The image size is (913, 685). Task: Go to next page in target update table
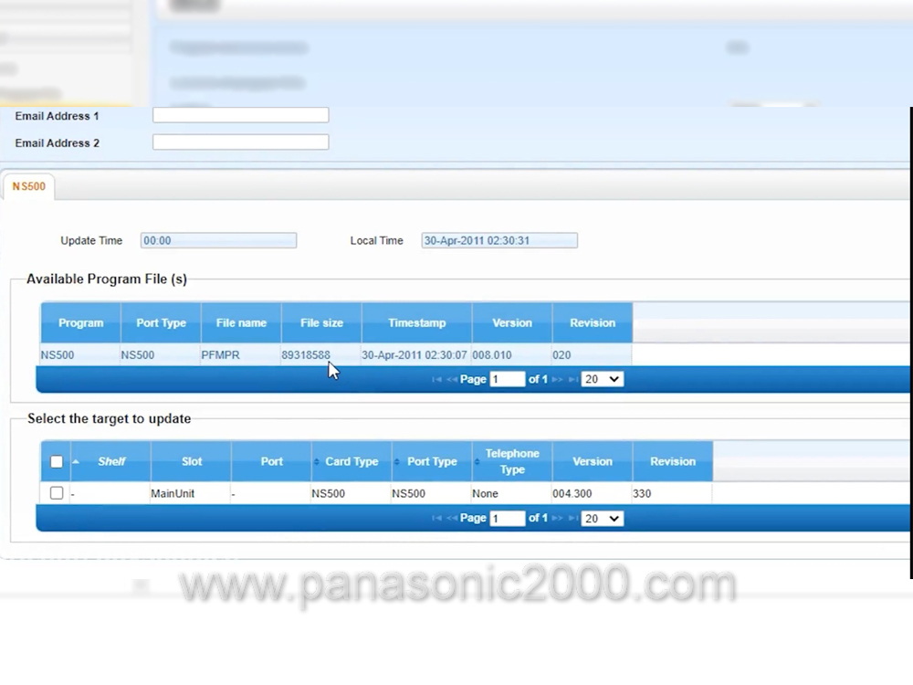pos(557,518)
